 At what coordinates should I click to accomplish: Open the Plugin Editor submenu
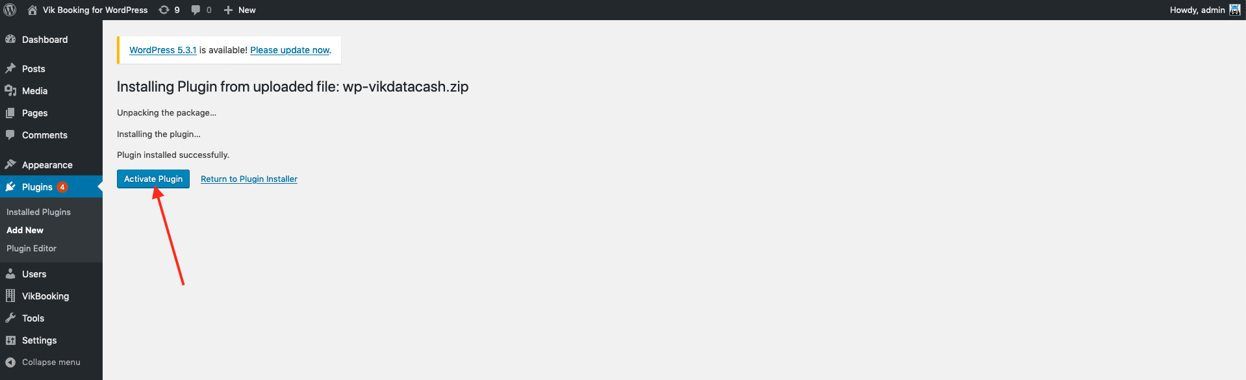pos(31,248)
